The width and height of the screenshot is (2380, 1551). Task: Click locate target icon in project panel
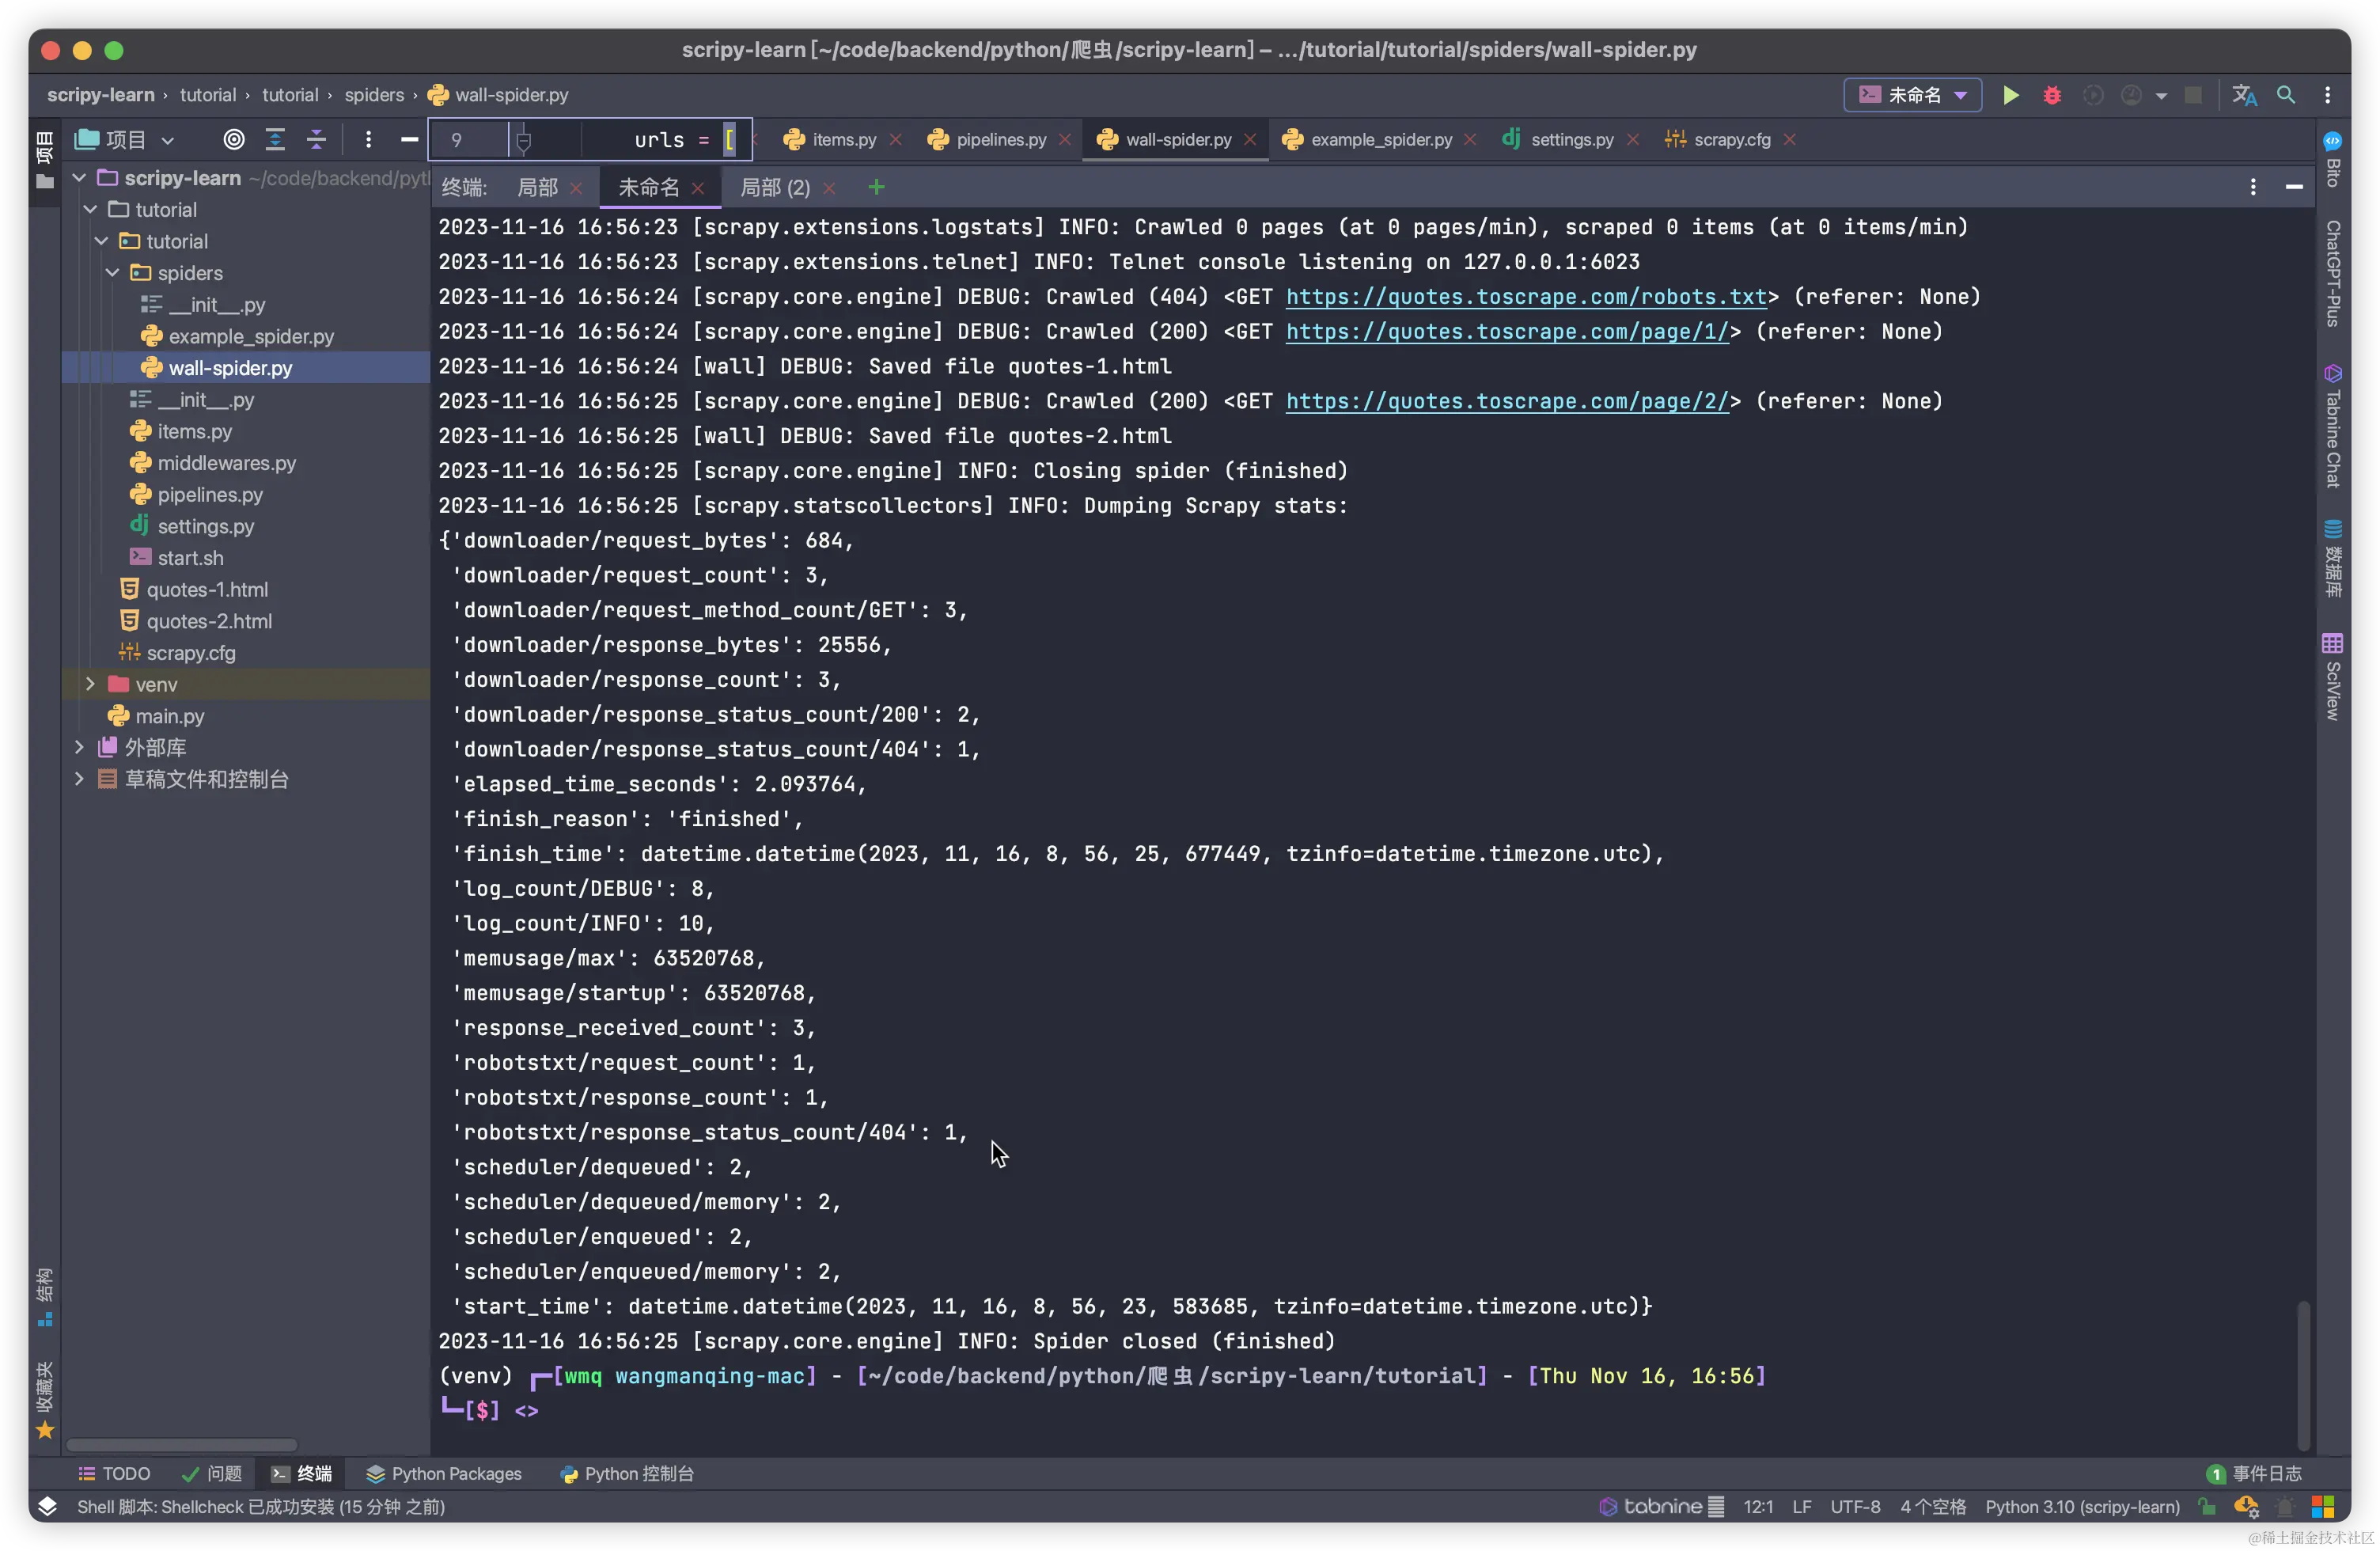click(x=233, y=140)
